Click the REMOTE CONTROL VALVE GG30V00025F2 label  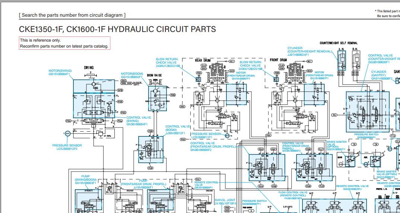coord(352,188)
